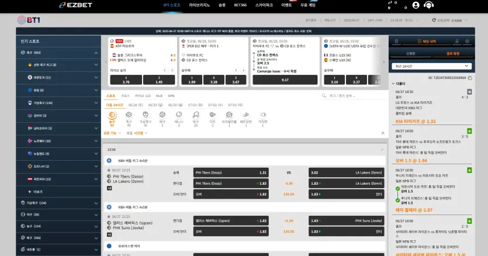Select the table tennis icon with 20
488x256 pixels.
[196, 115]
